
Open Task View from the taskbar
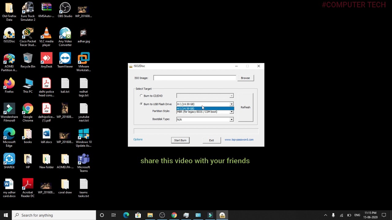click(x=114, y=215)
